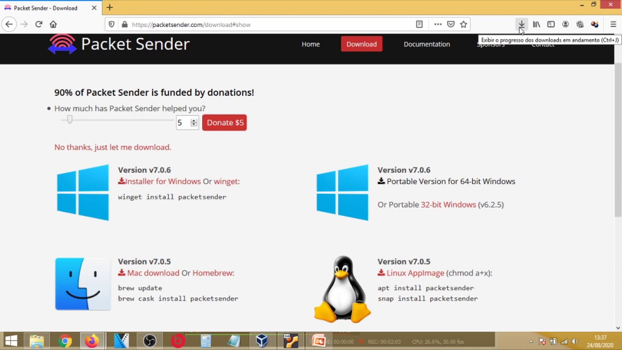This screenshot has width=622, height=350.
Task: Open the film reel extension icon
Action: (x=580, y=24)
